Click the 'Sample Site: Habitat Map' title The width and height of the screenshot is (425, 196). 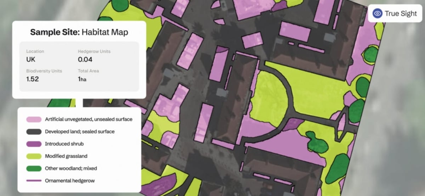[79, 32]
